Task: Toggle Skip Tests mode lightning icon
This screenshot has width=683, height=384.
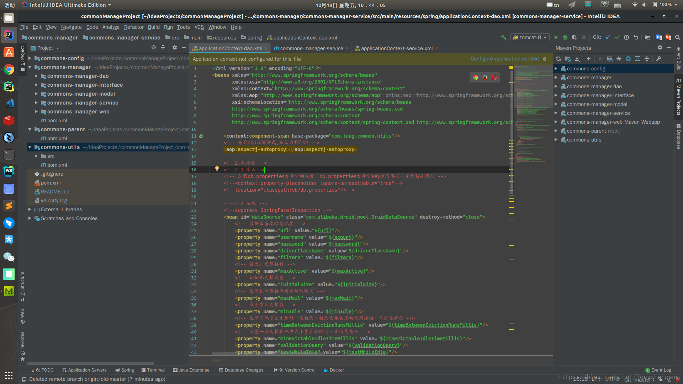Action: tap(628, 59)
